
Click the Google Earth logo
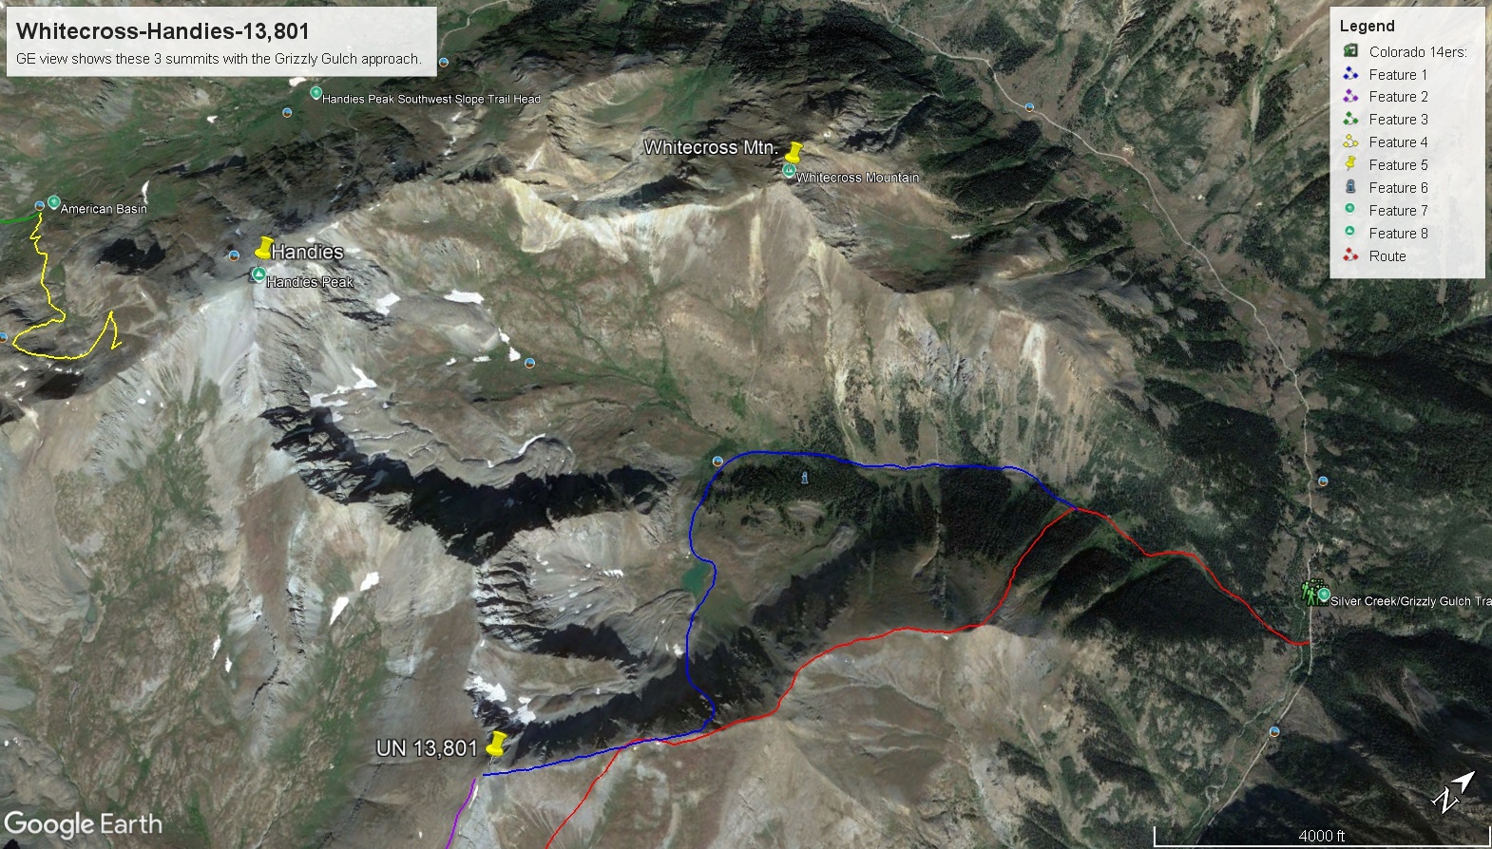coord(84,824)
